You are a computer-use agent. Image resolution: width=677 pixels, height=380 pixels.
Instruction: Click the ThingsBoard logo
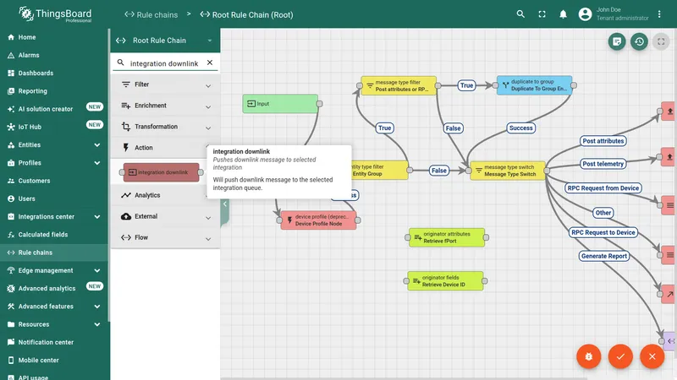[x=55, y=14]
